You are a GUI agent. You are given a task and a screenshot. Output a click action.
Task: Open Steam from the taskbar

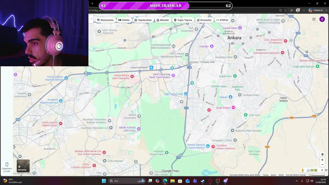(x=203, y=181)
